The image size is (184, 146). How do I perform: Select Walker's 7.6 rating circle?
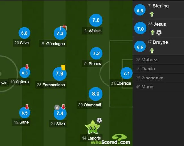pyautogui.click(x=96, y=20)
